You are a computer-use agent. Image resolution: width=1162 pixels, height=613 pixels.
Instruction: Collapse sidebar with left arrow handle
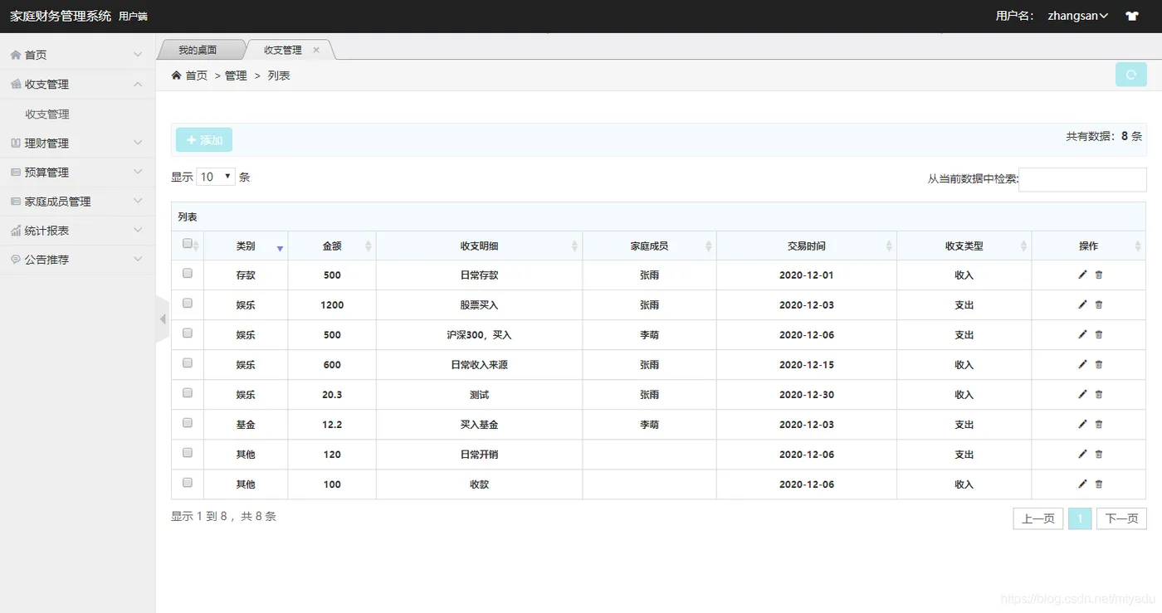(x=163, y=319)
